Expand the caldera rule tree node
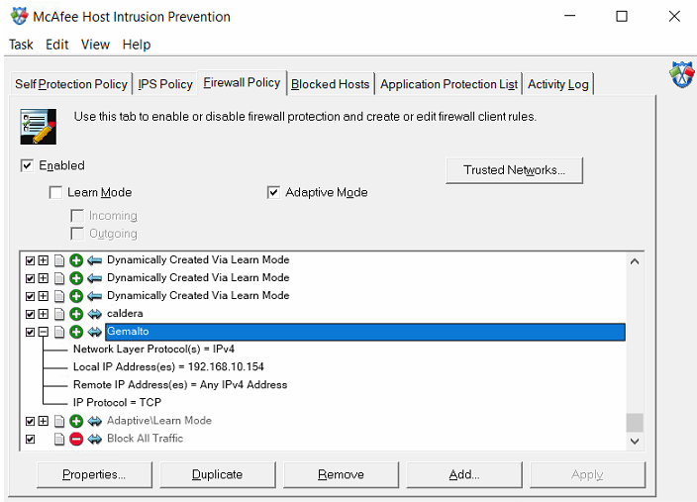Image resolution: width=697 pixels, height=502 pixels. point(44,314)
